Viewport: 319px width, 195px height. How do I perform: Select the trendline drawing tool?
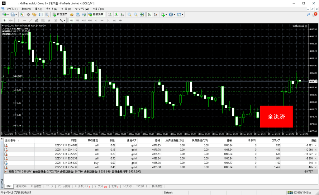point(31,21)
